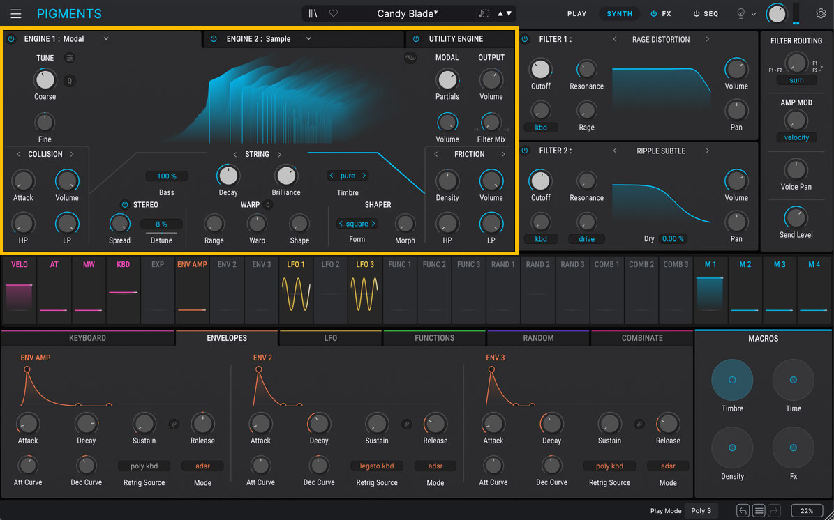
Task: Toggle Filter 1 power button
Action: click(x=525, y=39)
